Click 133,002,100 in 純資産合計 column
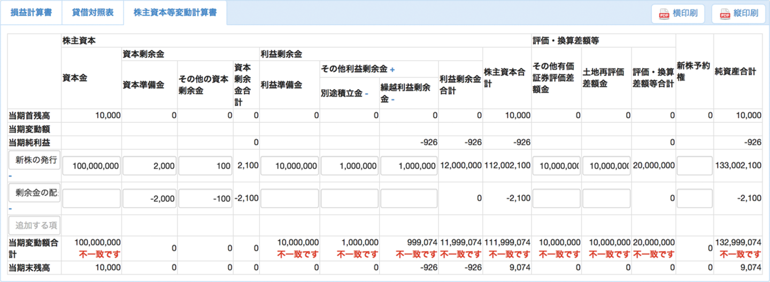The width and height of the screenshot is (770, 282). pyautogui.click(x=738, y=166)
